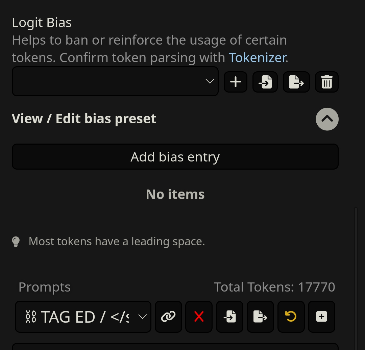Open the logit bias preset dropdown
The image size is (365, 350).
[115, 81]
